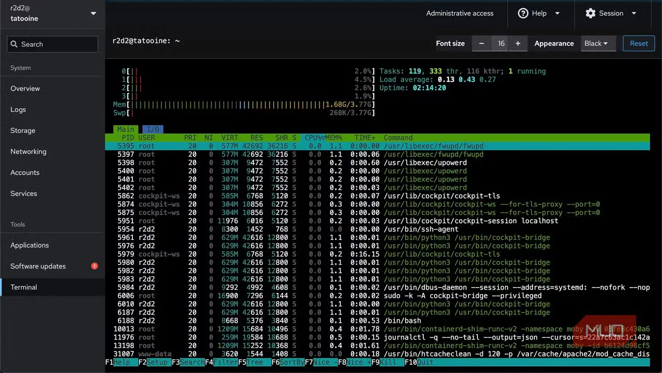Increase font size with plus button

[518, 43]
